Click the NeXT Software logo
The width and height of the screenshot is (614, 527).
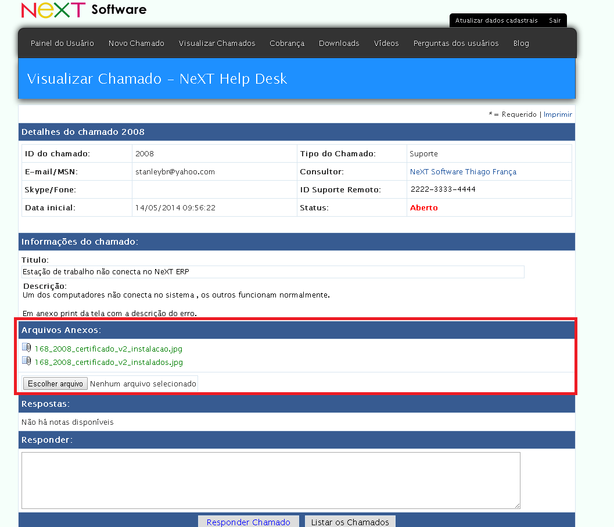[x=83, y=10]
